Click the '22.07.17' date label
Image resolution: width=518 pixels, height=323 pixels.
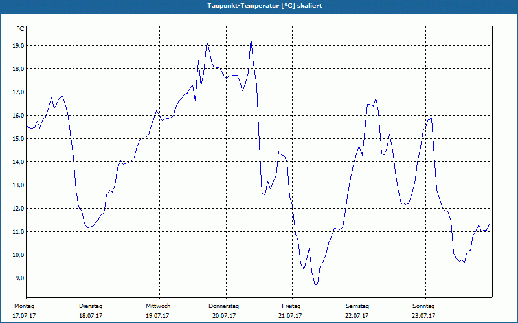click(357, 316)
